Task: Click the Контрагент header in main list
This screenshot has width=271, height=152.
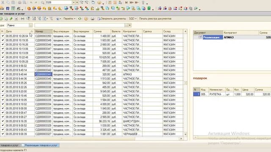Action: [x=132, y=31]
